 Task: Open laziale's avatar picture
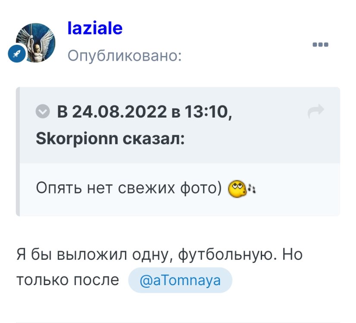point(36,42)
